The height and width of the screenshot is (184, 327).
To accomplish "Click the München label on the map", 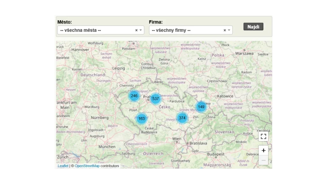I will coord(107,147).
